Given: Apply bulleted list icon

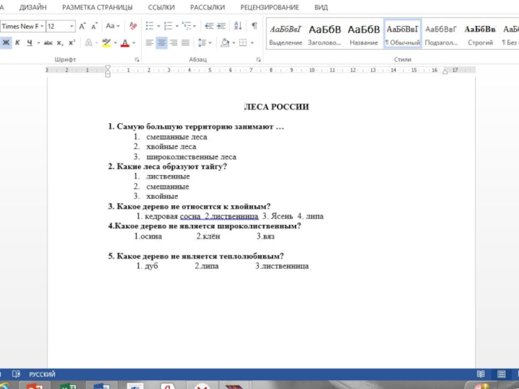Looking at the screenshot, I should click(150, 26).
